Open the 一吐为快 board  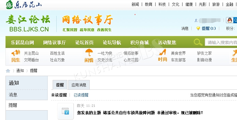click(x=105, y=53)
